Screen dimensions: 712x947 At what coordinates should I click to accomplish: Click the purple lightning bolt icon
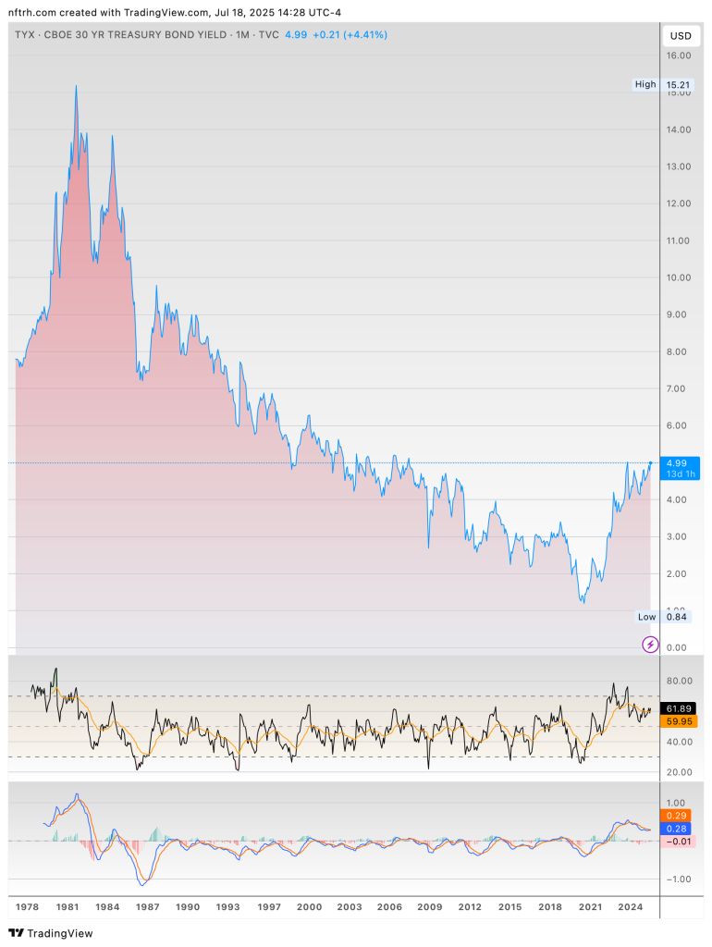tap(650, 645)
